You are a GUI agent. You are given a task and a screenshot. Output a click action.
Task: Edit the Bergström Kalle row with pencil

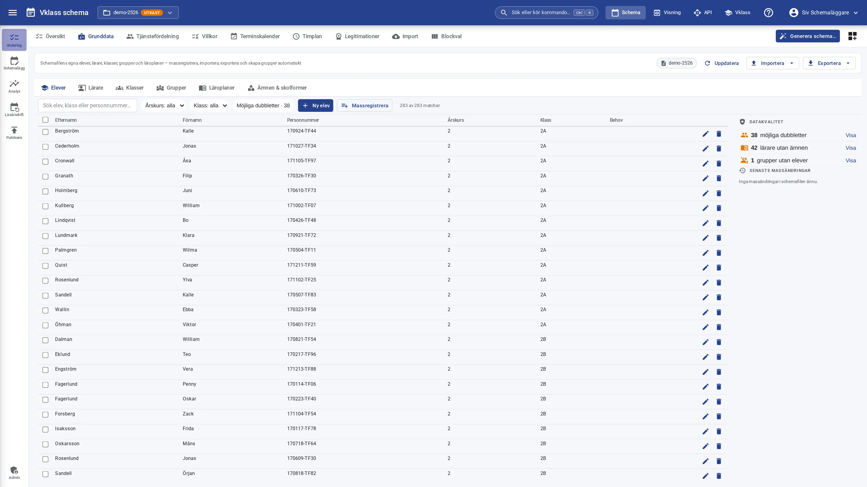tap(705, 134)
